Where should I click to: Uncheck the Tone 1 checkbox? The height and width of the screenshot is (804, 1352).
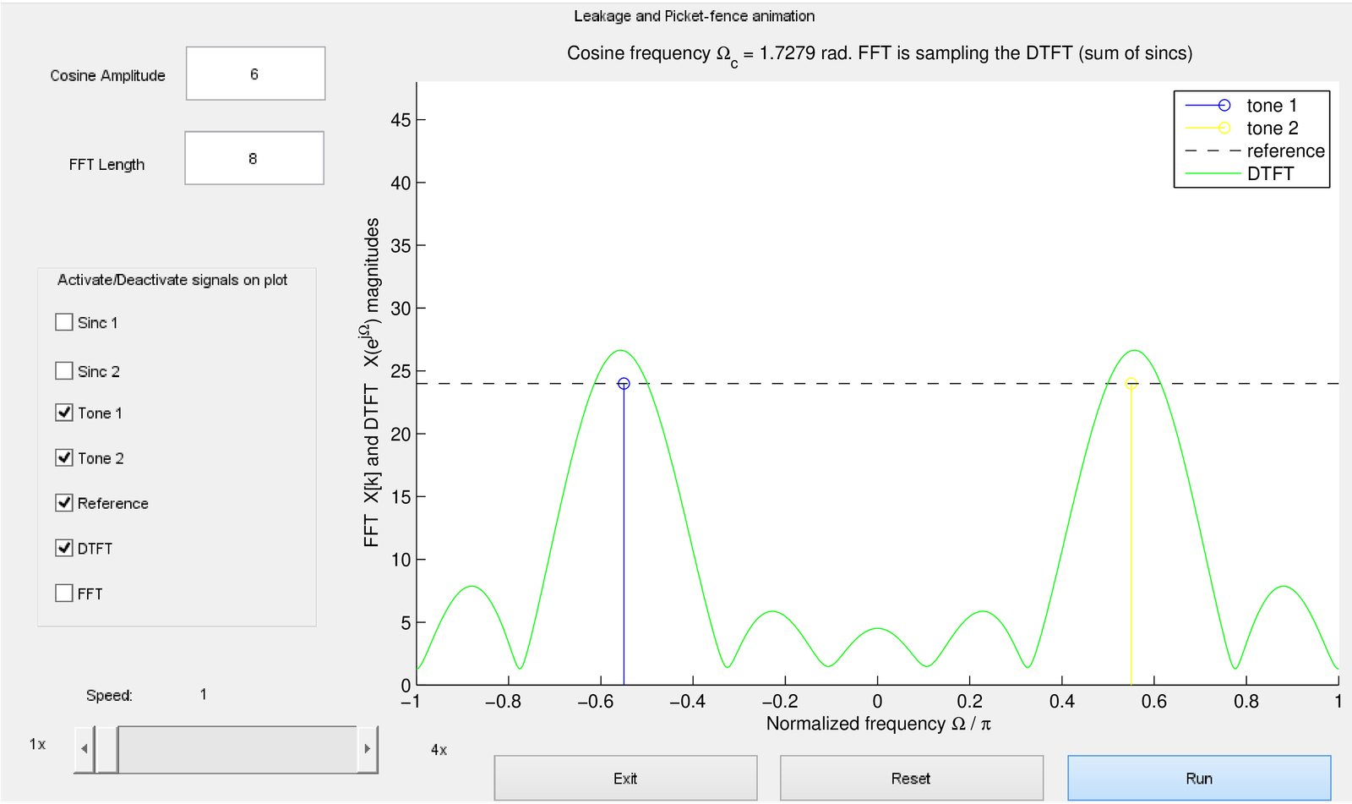click(x=64, y=413)
